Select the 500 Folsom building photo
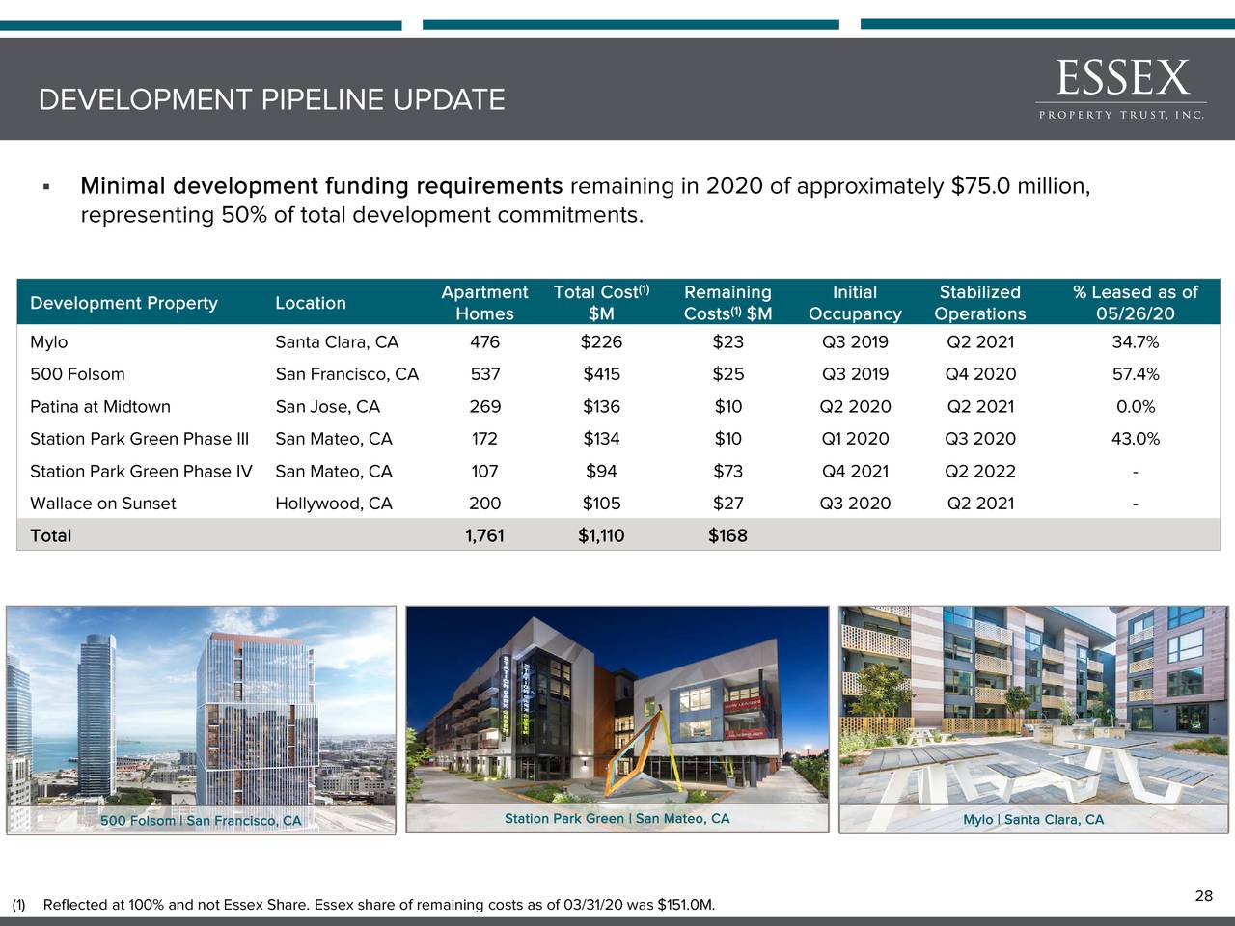 tap(200, 719)
